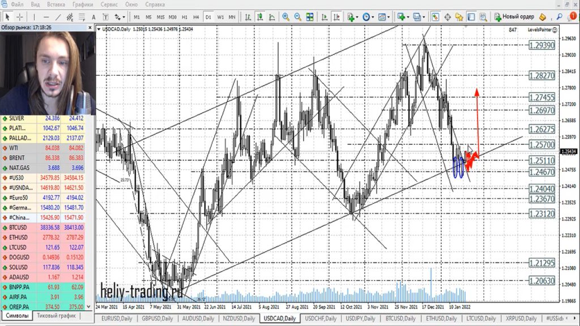Switch to the BTCUSD,Daily chart tab
Screen dimensions: 580x326
(403, 319)
